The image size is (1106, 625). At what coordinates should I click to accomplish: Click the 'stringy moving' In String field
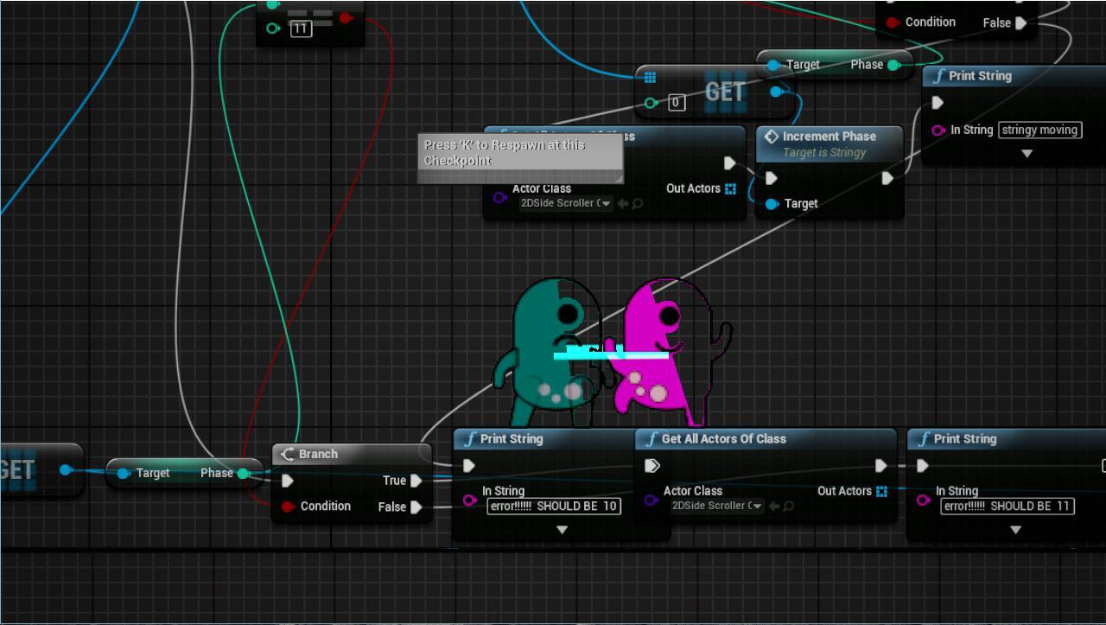click(x=1040, y=130)
